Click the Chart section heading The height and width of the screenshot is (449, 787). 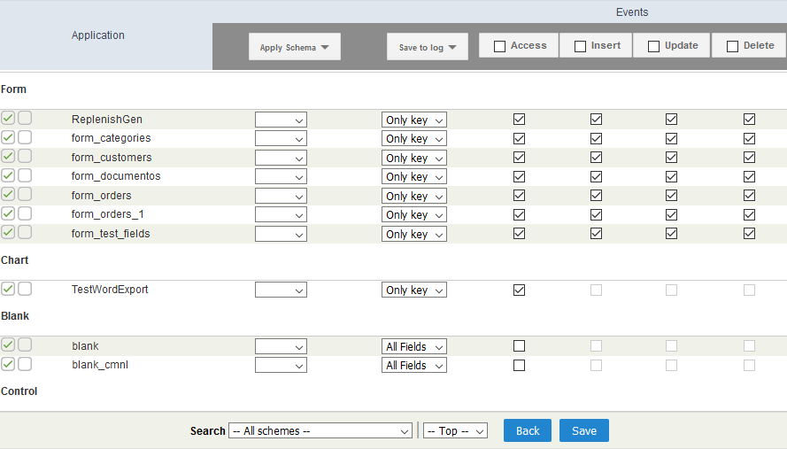pos(14,260)
